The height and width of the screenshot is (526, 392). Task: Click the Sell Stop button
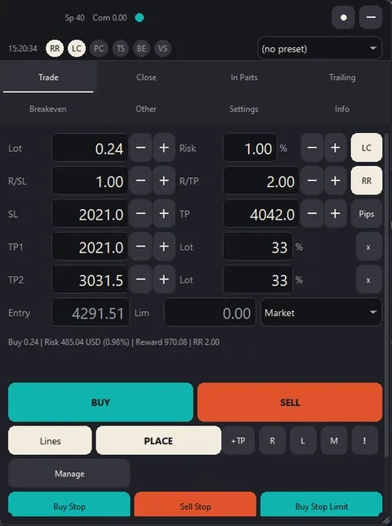pyautogui.click(x=195, y=505)
